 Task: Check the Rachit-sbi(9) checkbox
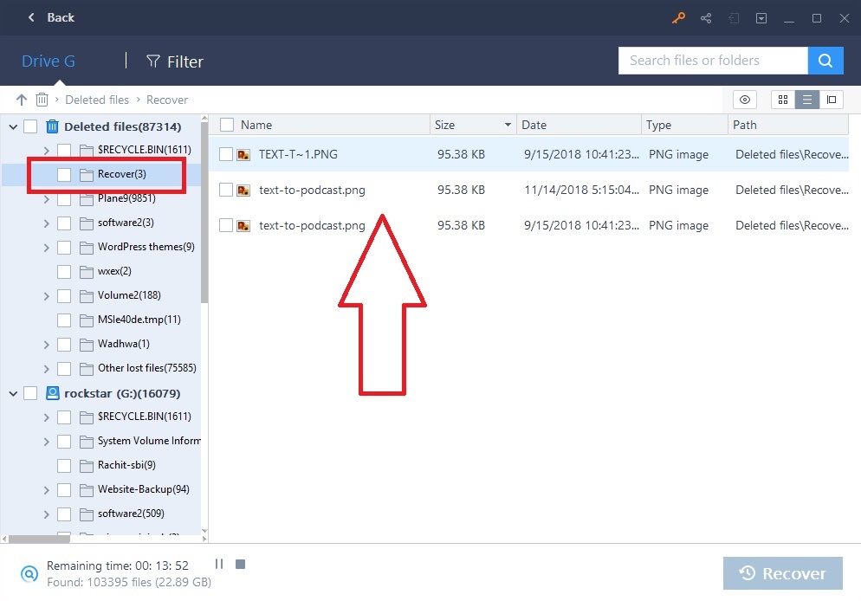pos(64,465)
